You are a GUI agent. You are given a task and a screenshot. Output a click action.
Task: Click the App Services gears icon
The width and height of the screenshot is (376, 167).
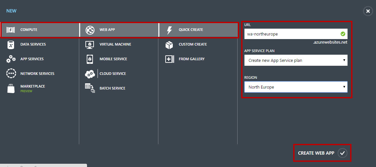pos(11,59)
